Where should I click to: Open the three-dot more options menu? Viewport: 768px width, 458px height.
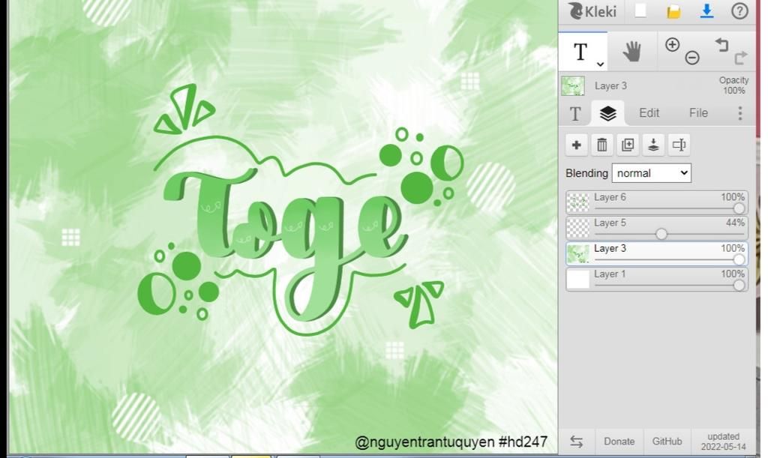(x=740, y=113)
